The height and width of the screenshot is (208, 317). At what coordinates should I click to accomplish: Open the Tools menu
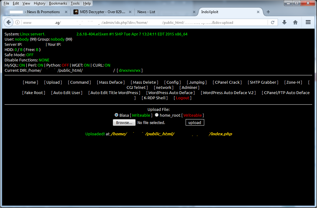75,3
